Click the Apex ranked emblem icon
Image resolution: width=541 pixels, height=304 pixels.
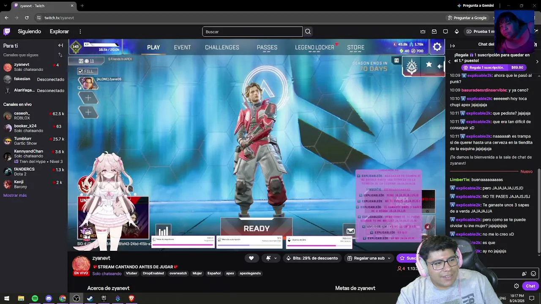[412, 66]
